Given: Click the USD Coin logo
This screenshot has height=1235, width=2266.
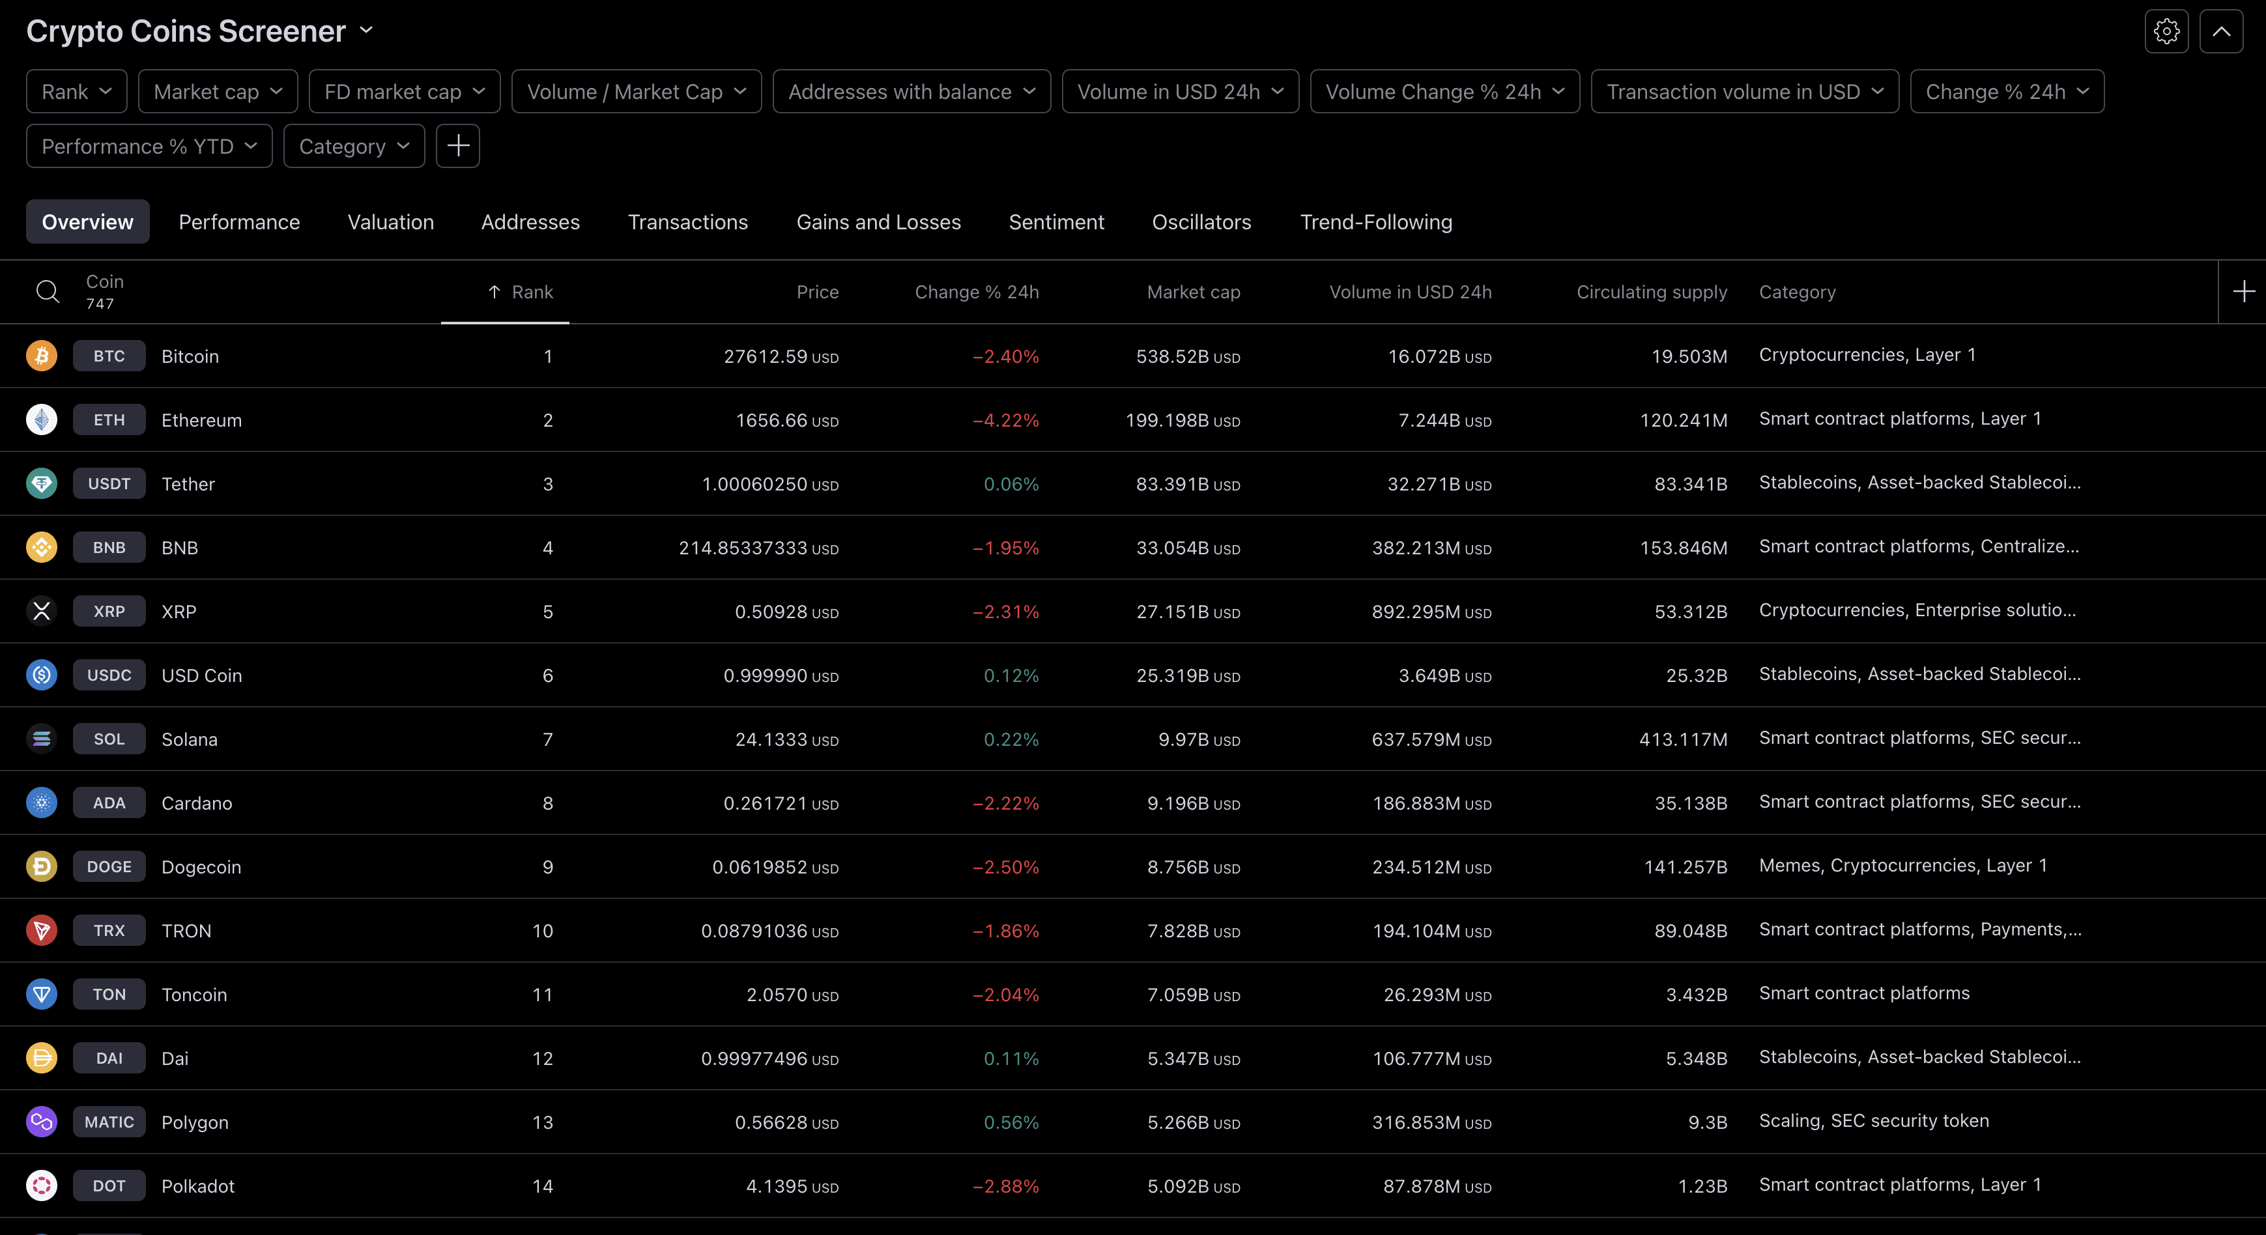Looking at the screenshot, I should pos(41,675).
